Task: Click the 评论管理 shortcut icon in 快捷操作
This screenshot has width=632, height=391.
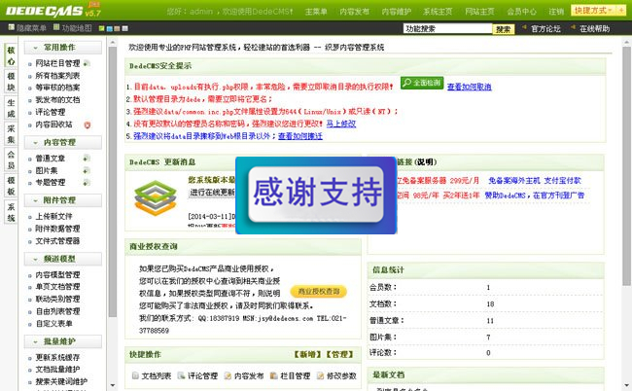Action: point(182,375)
